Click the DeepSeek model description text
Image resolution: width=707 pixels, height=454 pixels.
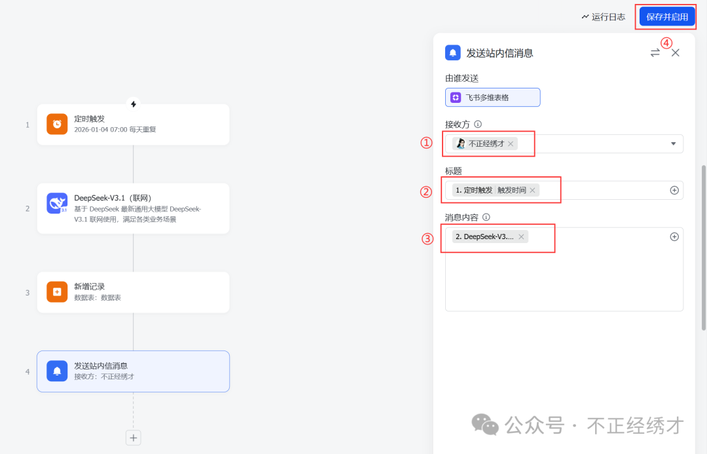[x=137, y=214]
